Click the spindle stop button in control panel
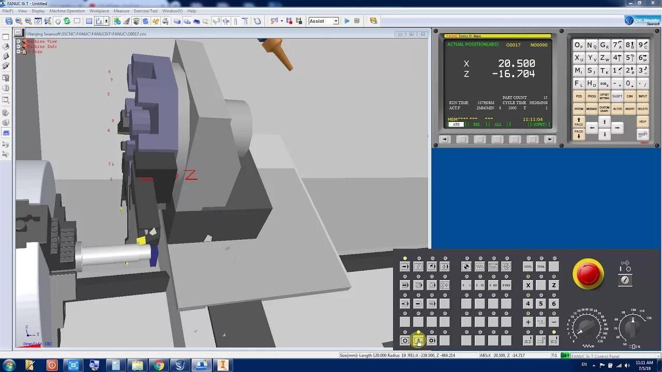This screenshot has width=662, height=372. click(x=540, y=340)
